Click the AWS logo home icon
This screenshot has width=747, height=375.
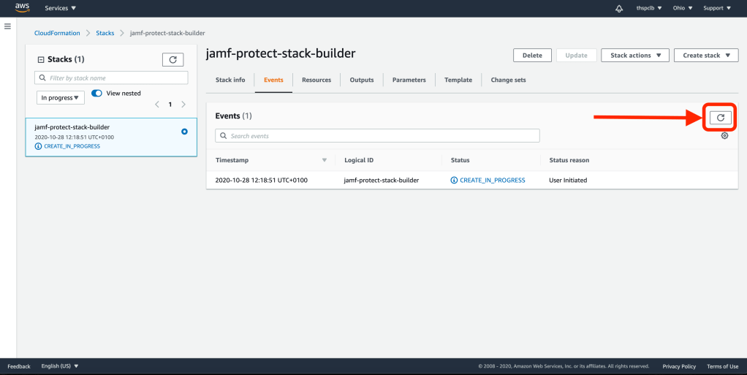[x=22, y=8]
